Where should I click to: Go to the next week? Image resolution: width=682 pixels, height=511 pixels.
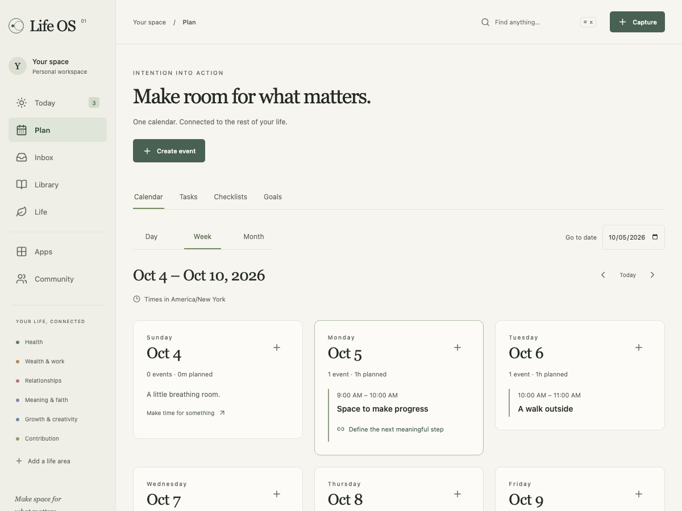coord(652,275)
